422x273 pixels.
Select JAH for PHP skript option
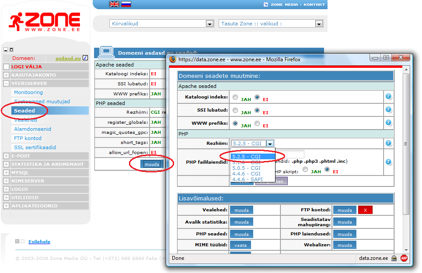tap(305, 169)
